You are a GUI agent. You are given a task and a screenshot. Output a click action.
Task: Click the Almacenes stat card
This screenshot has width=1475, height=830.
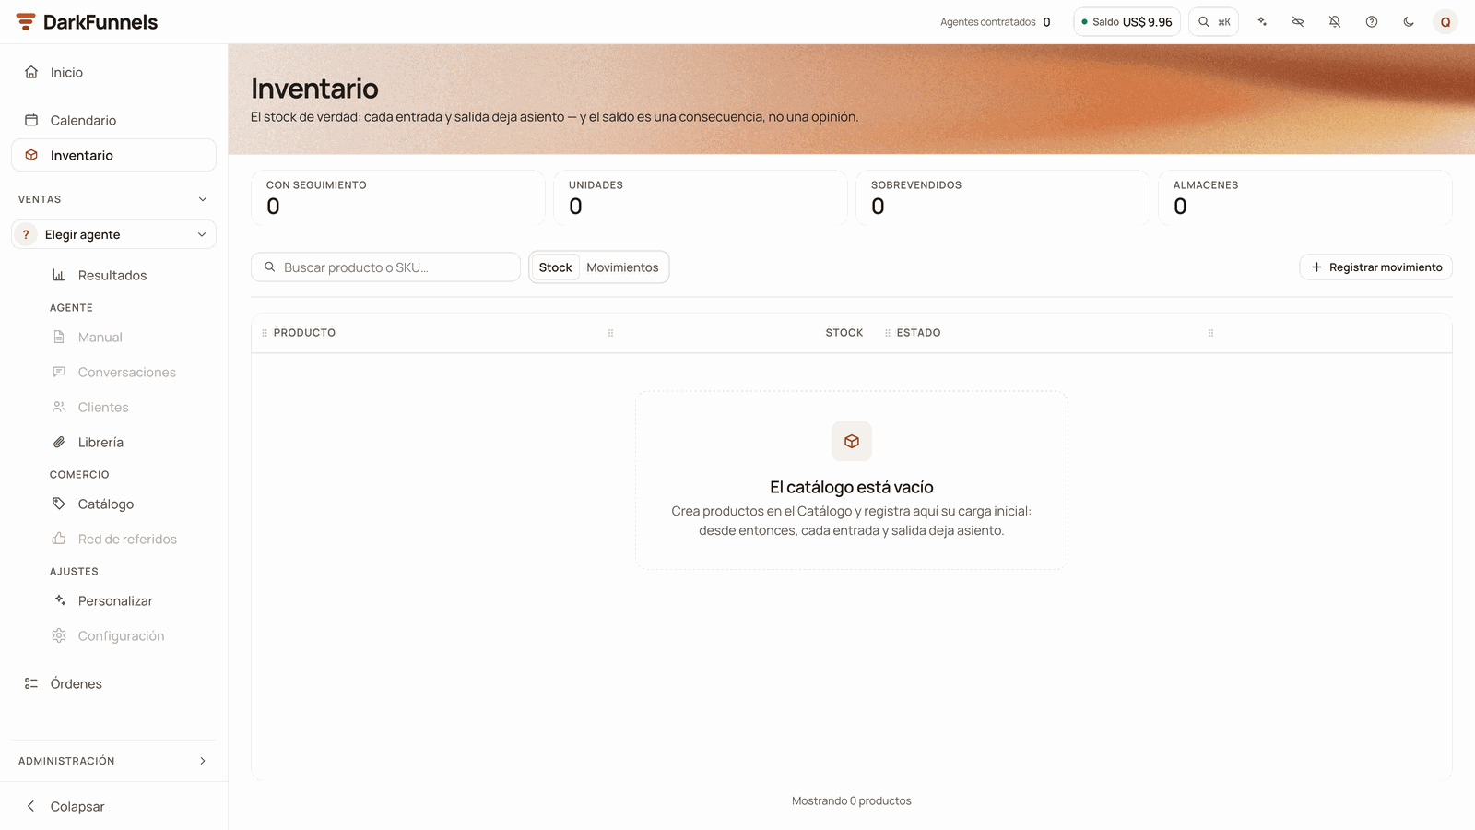pos(1305,197)
